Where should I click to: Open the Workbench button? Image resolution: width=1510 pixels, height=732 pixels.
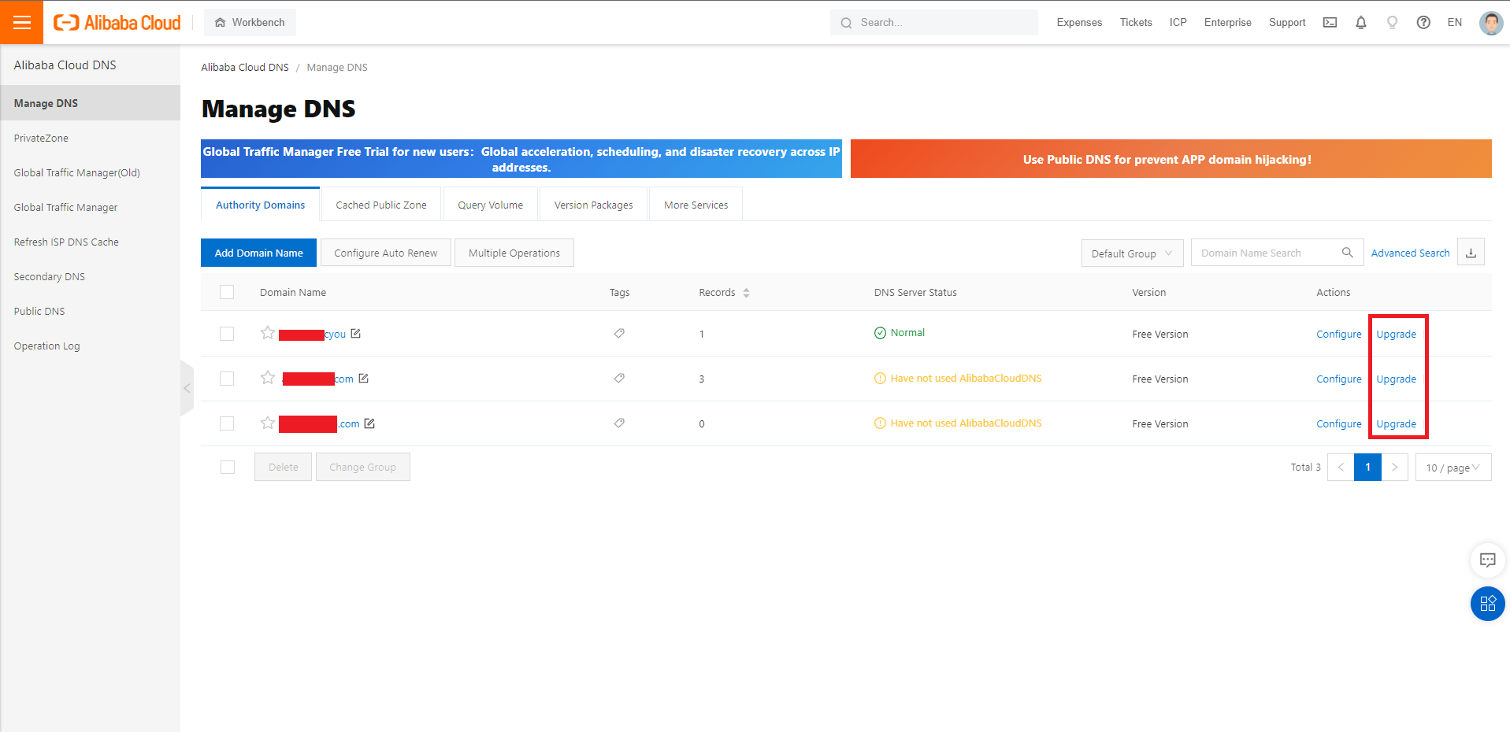click(250, 22)
